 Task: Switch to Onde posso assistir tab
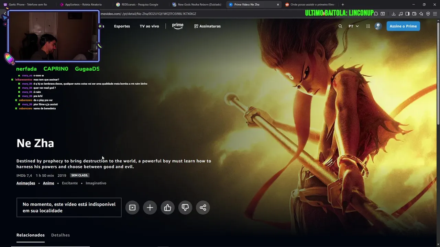[x=310, y=4]
